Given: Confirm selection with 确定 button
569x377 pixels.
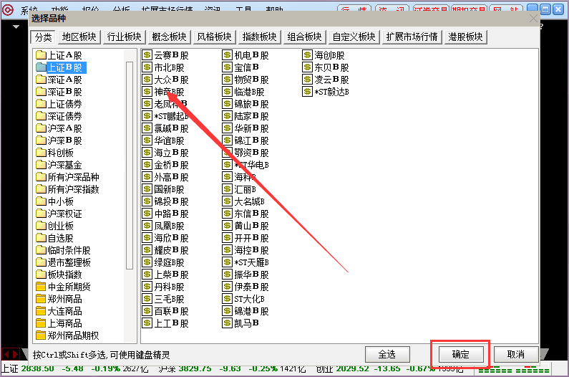Looking at the screenshot, I should (x=461, y=355).
